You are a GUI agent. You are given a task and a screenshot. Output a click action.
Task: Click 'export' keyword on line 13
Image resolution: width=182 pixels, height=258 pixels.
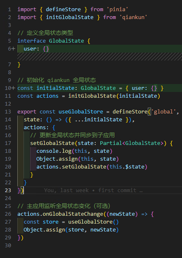pos(27,112)
